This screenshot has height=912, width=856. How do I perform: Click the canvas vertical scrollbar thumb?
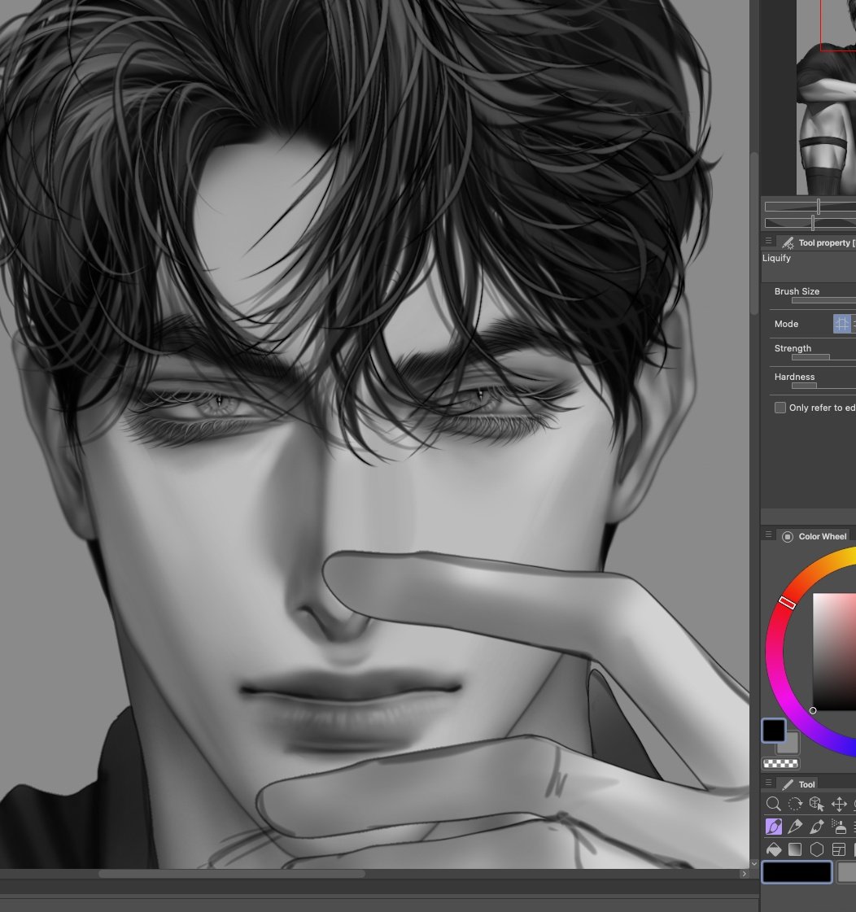[x=754, y=233]
